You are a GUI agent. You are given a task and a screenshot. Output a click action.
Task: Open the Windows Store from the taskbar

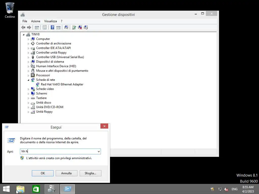click(36, 189)
